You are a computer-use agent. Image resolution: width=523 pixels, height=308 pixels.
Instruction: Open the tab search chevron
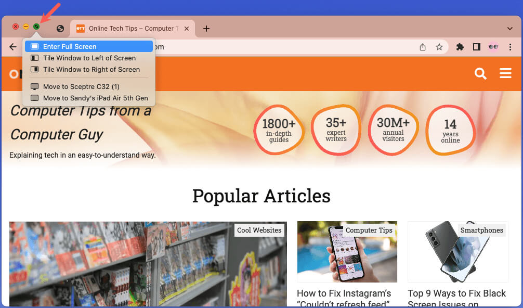(509, 29)
